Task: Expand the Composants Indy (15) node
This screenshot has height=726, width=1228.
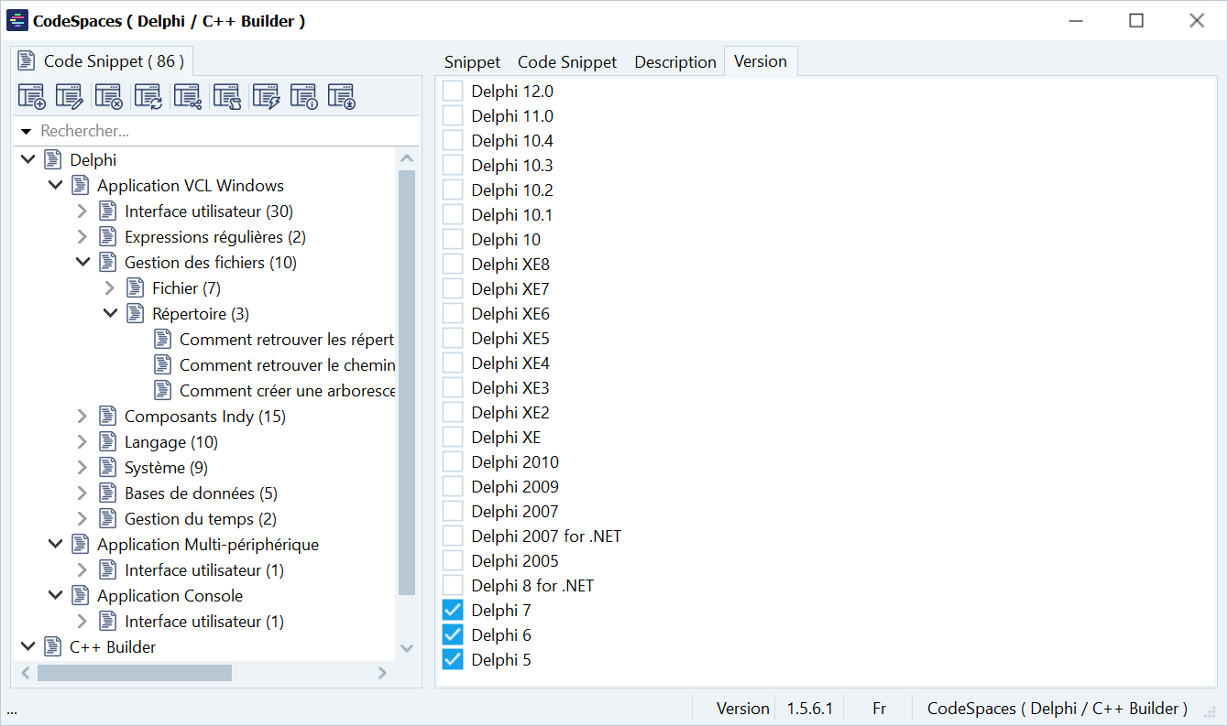Action: [82, 417]
